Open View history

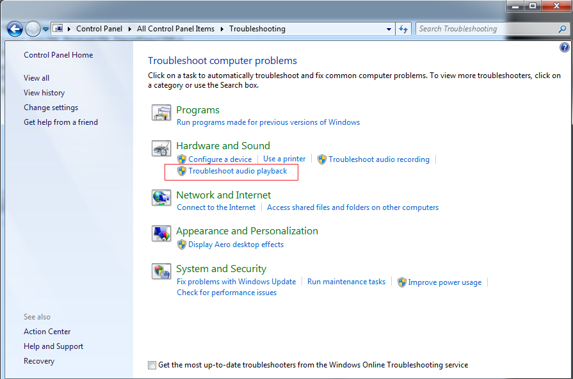[44, 93]
